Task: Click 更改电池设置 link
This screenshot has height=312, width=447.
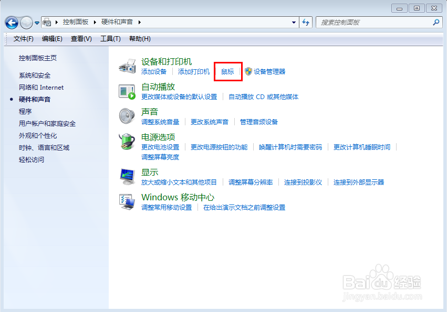Action: pos(160,147)
